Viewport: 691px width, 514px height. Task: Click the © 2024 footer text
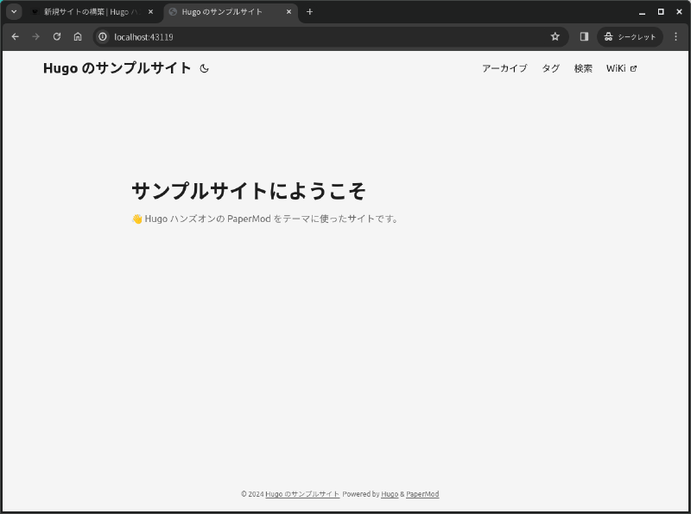pos(252,494)
